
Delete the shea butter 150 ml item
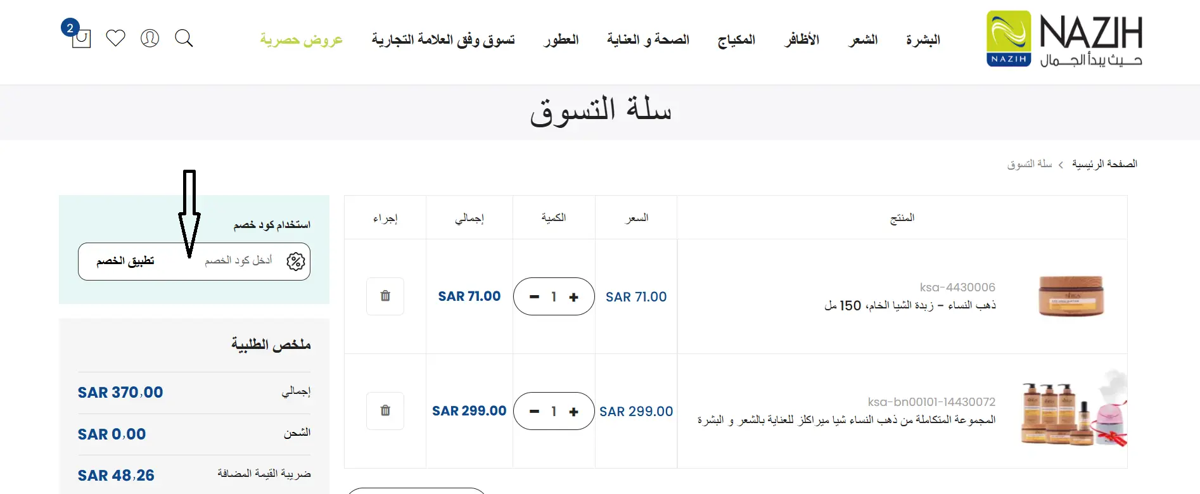[x=385, y=296]
